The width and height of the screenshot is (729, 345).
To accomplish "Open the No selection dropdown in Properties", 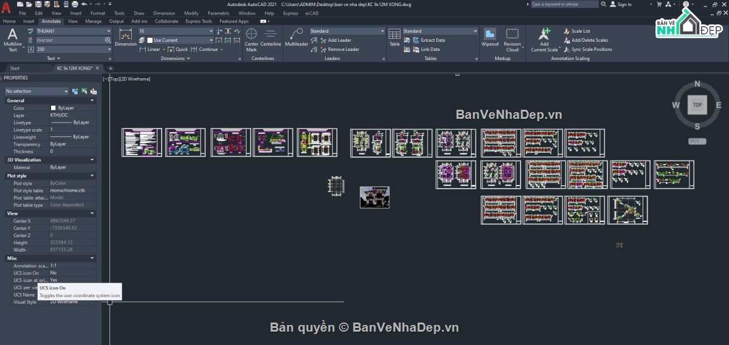I will coord(36,91).
